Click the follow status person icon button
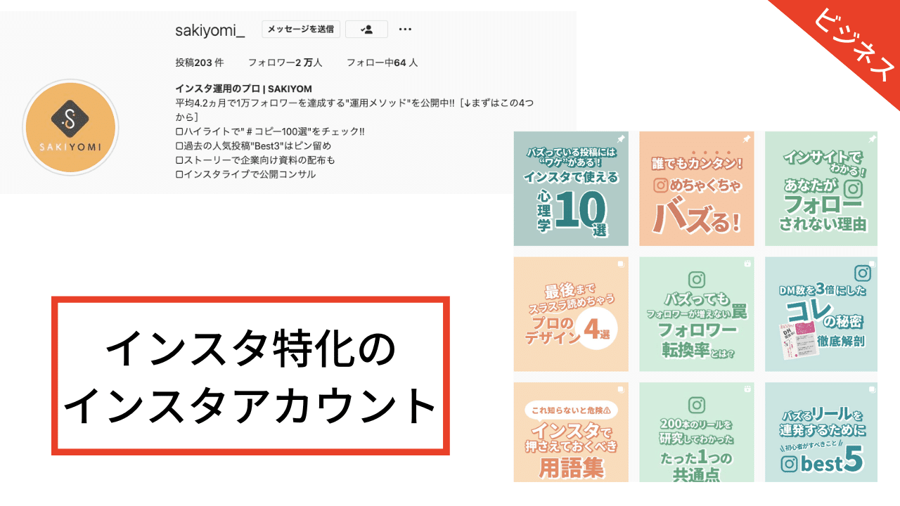The width and height of the screenshot is (900, 506). pos(366,30)
